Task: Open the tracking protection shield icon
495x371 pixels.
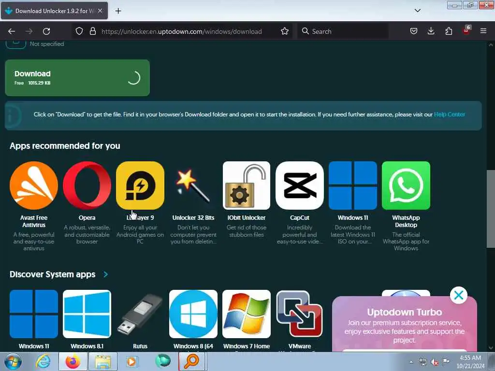Action: click(x=79, y=31)
